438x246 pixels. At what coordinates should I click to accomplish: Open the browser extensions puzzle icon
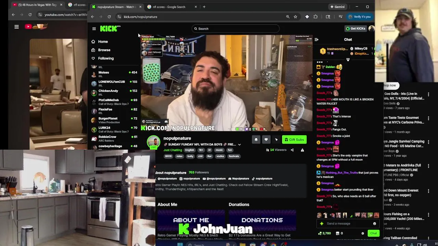[315, 17]
